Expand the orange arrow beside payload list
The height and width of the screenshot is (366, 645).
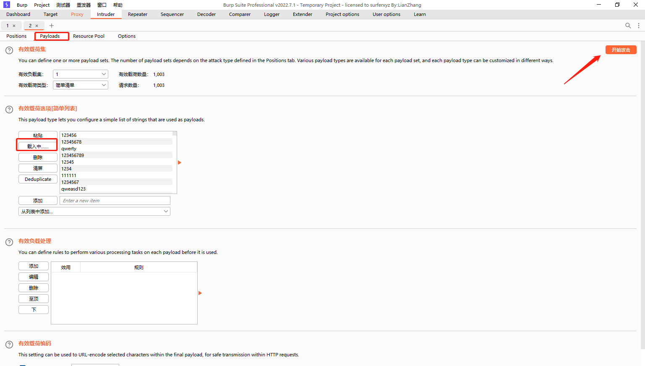tap(180, 162)
